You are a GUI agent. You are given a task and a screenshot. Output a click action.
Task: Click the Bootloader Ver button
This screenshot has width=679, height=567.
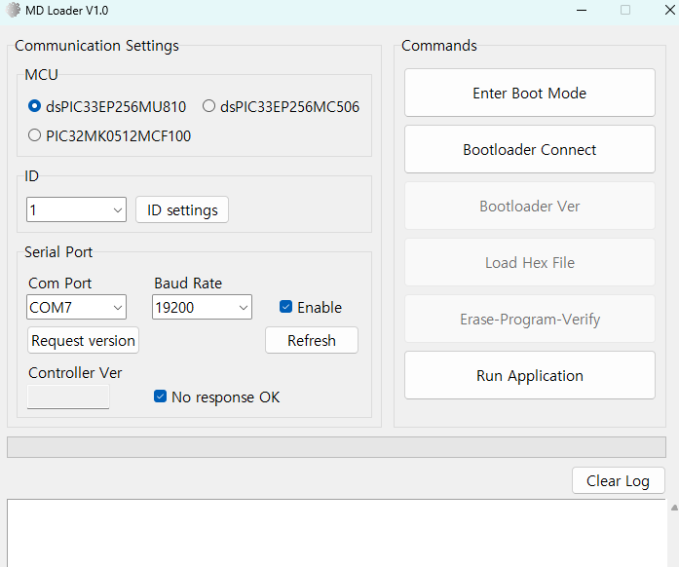point(530,206)
